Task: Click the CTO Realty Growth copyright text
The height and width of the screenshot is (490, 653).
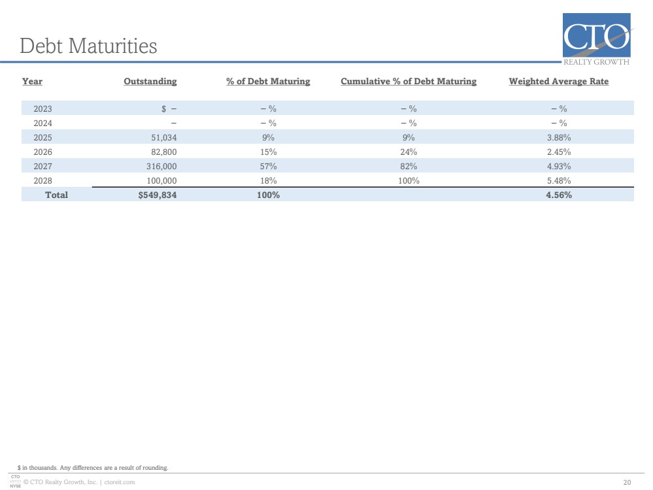Action: [60, 482]
